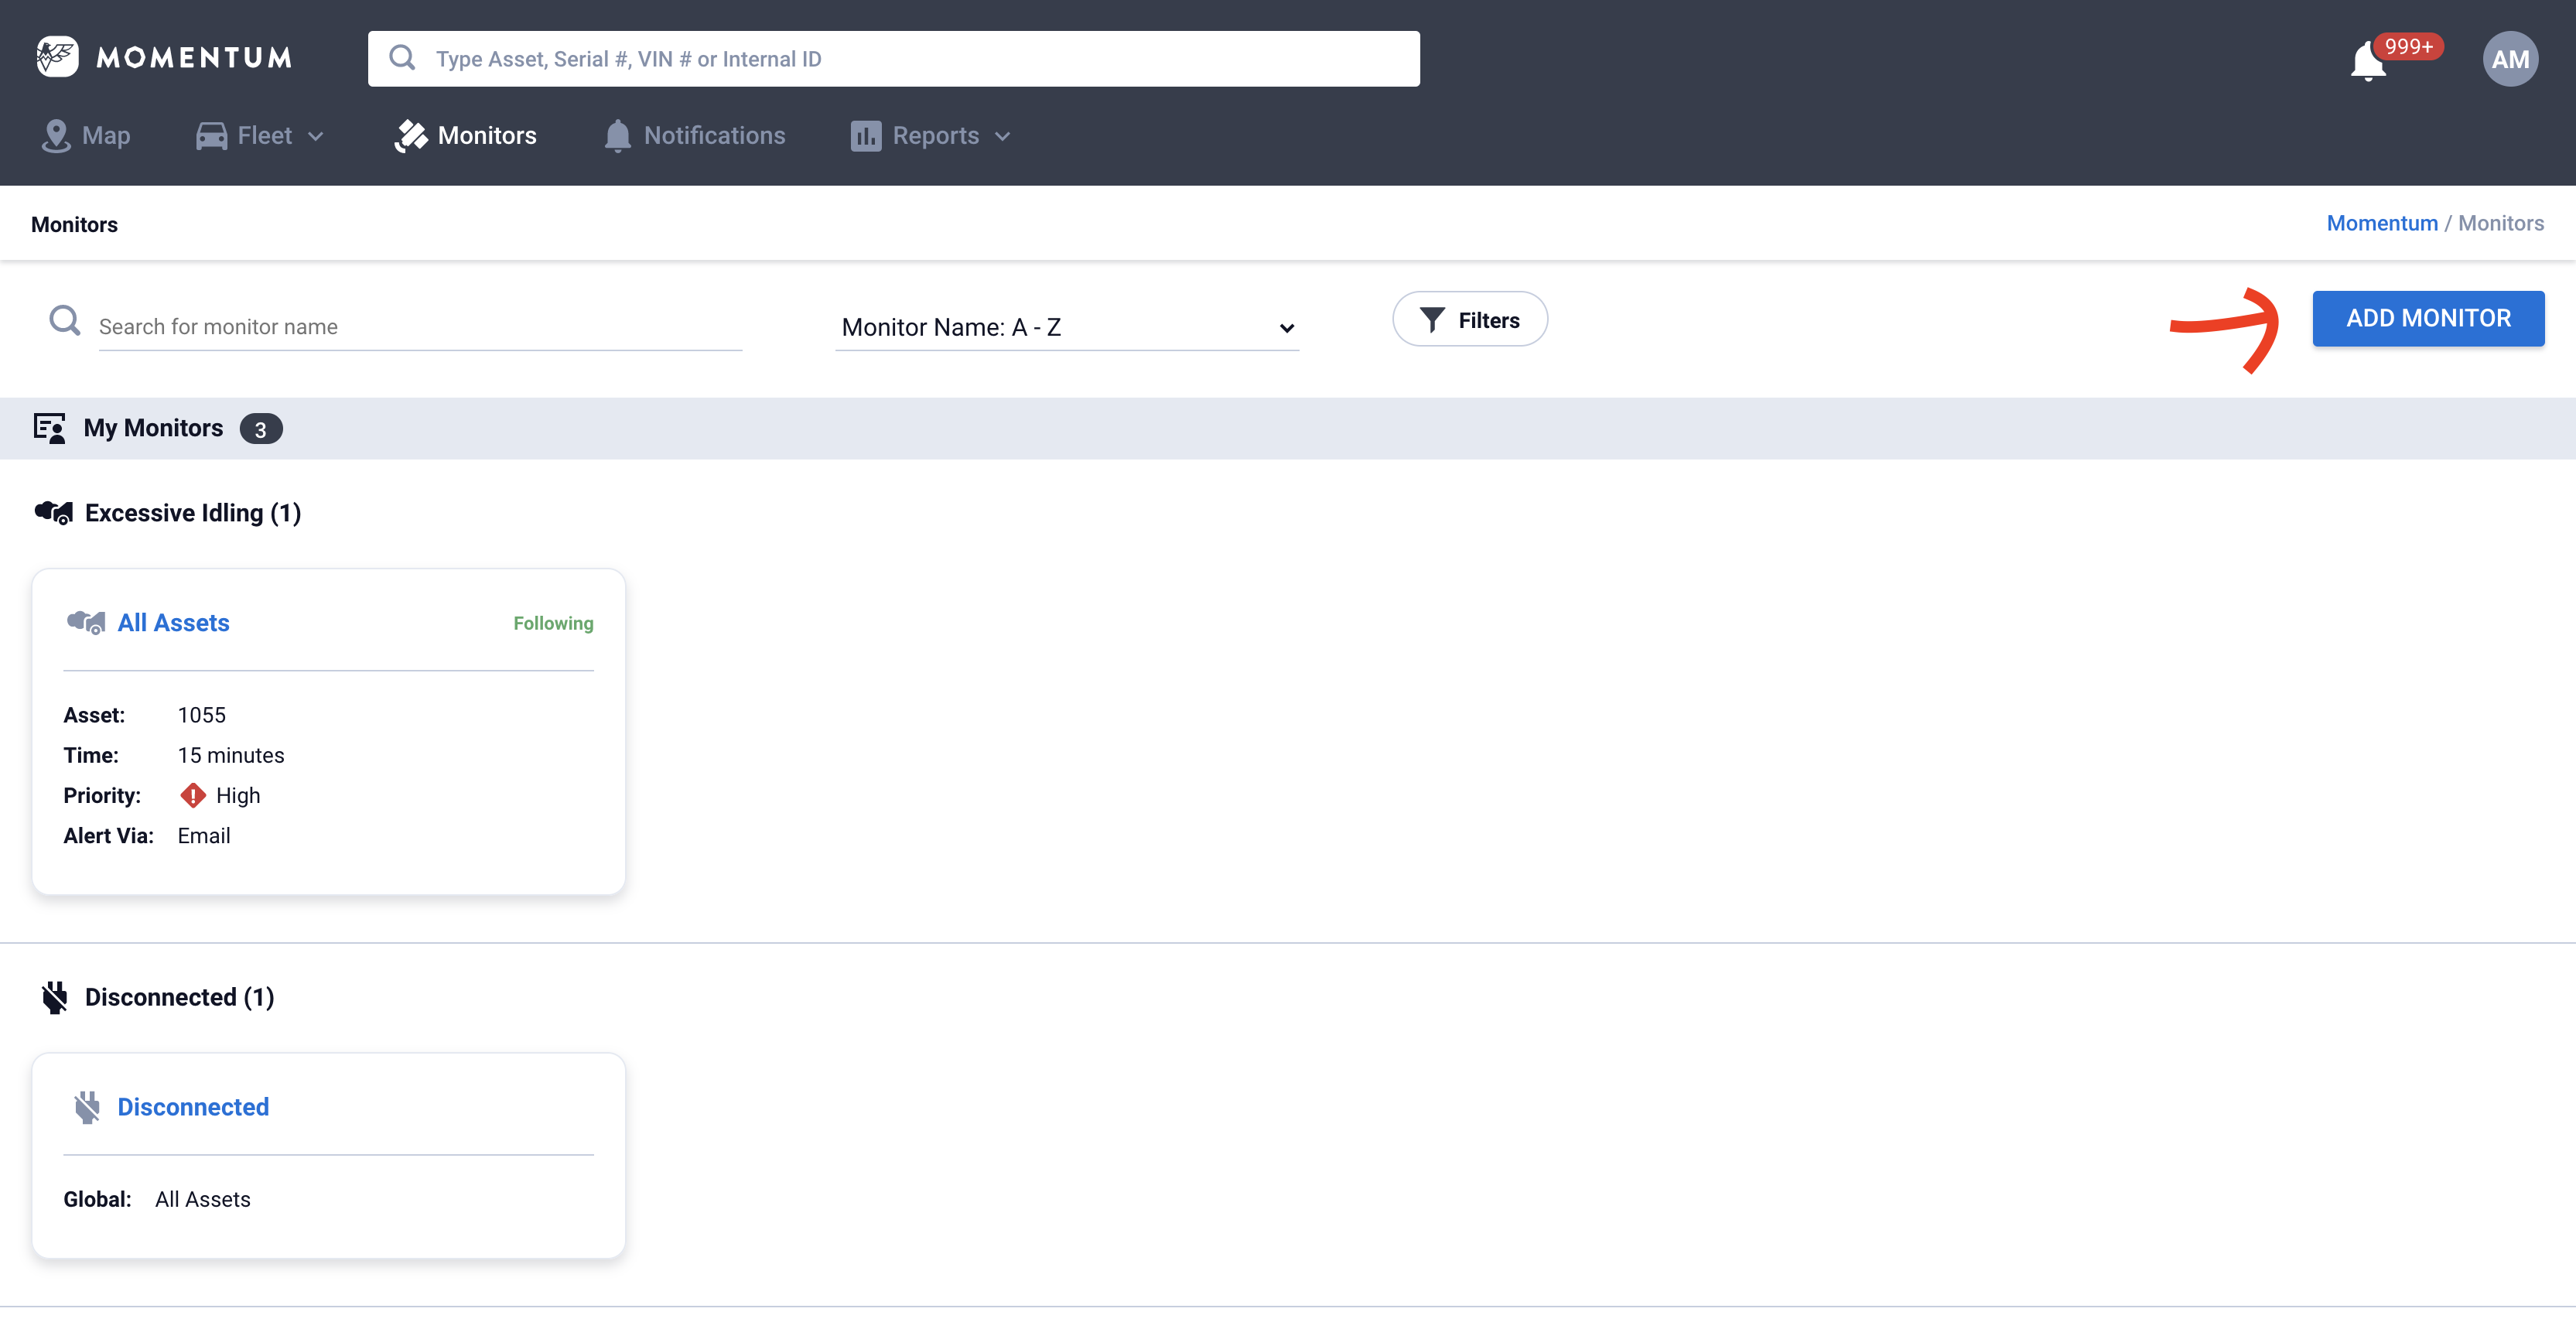Click the High priority red alert icon
Screen dimensions: 2576x1329
pyautogui.click(x=192, y=796)
